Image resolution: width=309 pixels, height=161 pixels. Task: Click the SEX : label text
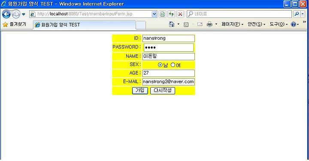[135, 64]
